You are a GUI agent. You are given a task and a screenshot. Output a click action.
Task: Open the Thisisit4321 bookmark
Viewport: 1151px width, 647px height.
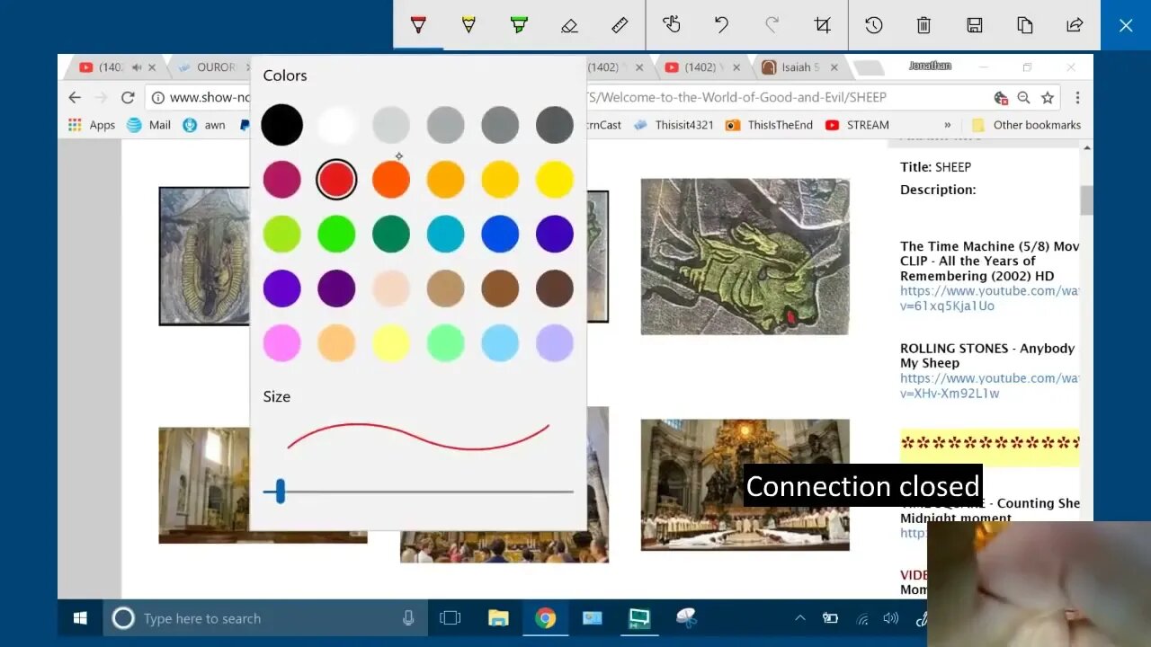(674, 125)
